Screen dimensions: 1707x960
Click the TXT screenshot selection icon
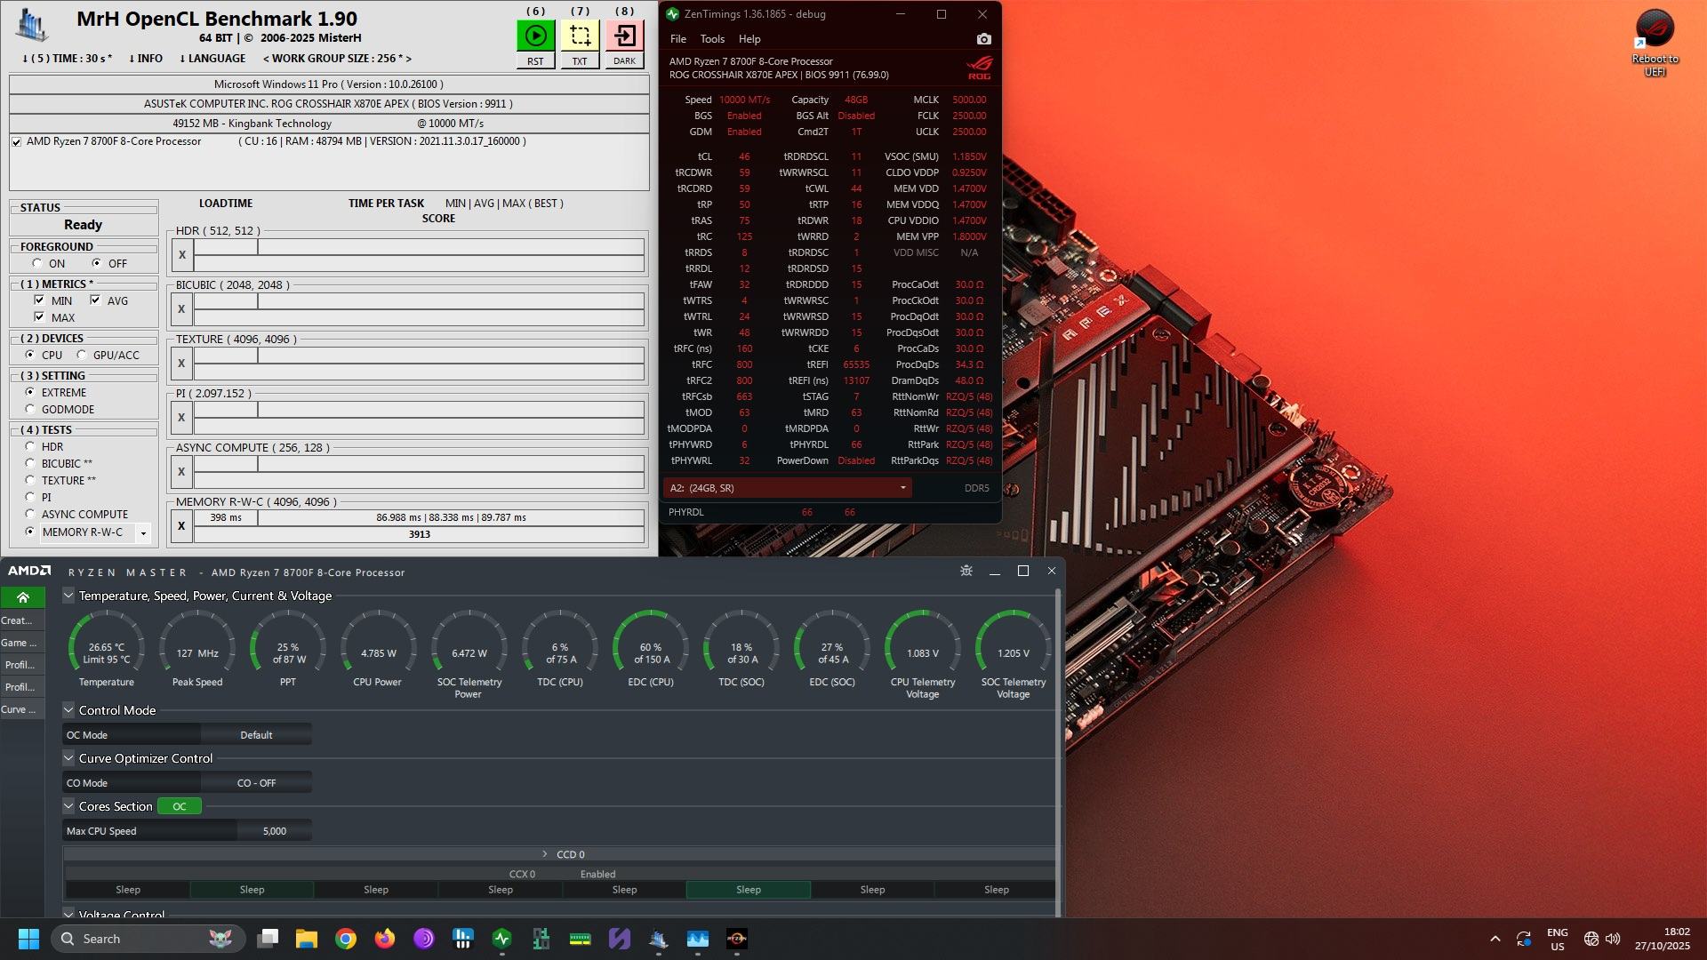click(580, 36)
